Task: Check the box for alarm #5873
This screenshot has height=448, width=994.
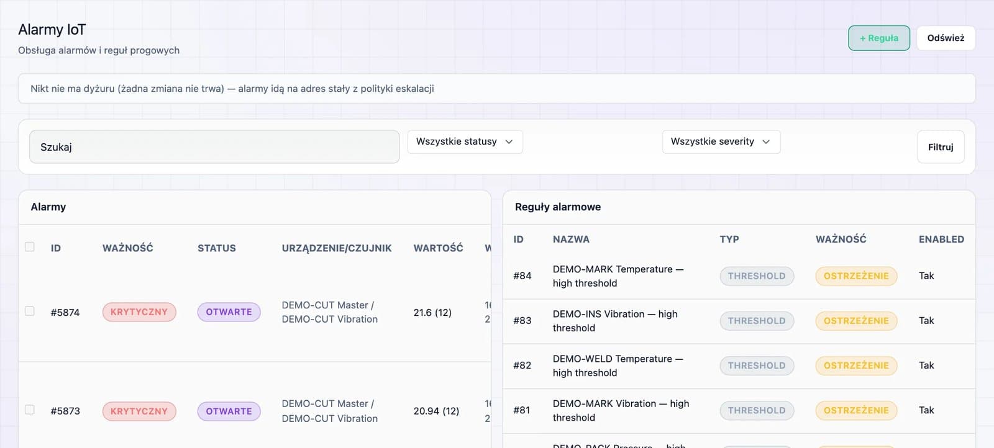Action: pyautogui.click(x=30, y=410)
